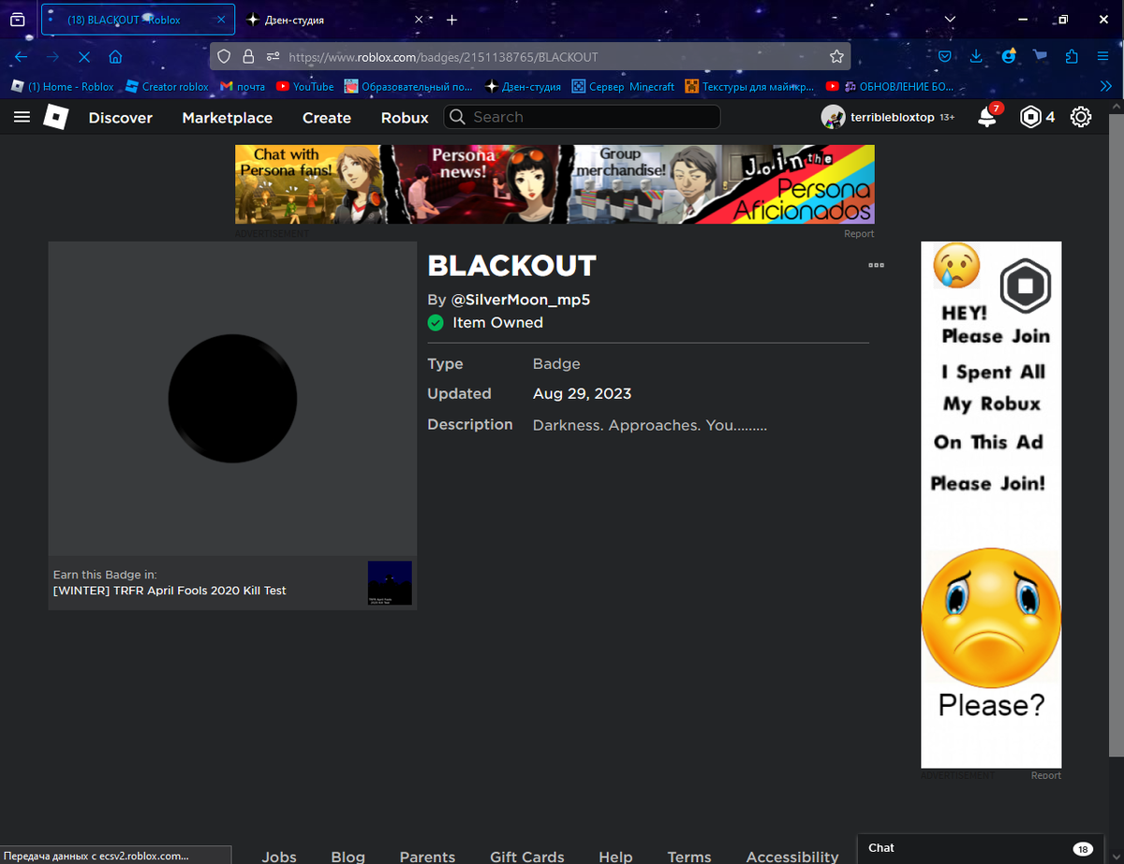The image size is (1124, 864).
Task: Open the Home - Roblox bookmark
Action: (x=62, y=86)
